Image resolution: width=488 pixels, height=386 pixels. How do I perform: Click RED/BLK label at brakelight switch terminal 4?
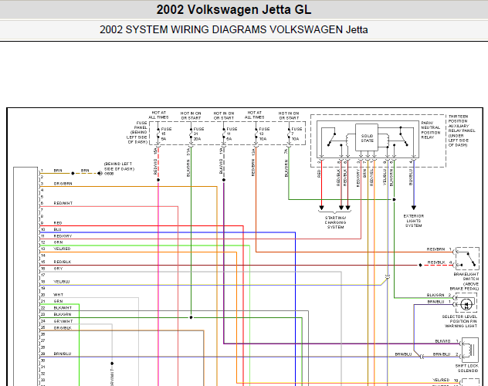[x=436, y=262]
